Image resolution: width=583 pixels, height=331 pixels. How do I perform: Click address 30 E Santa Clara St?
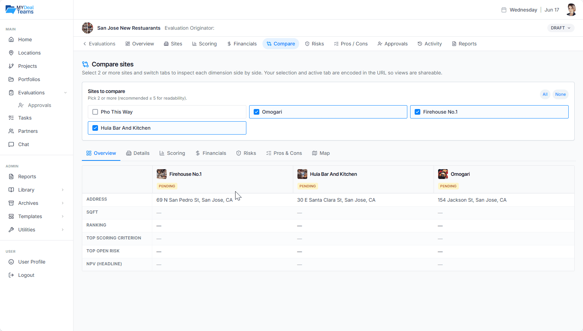pyautogui.click(x=336, y=200)
